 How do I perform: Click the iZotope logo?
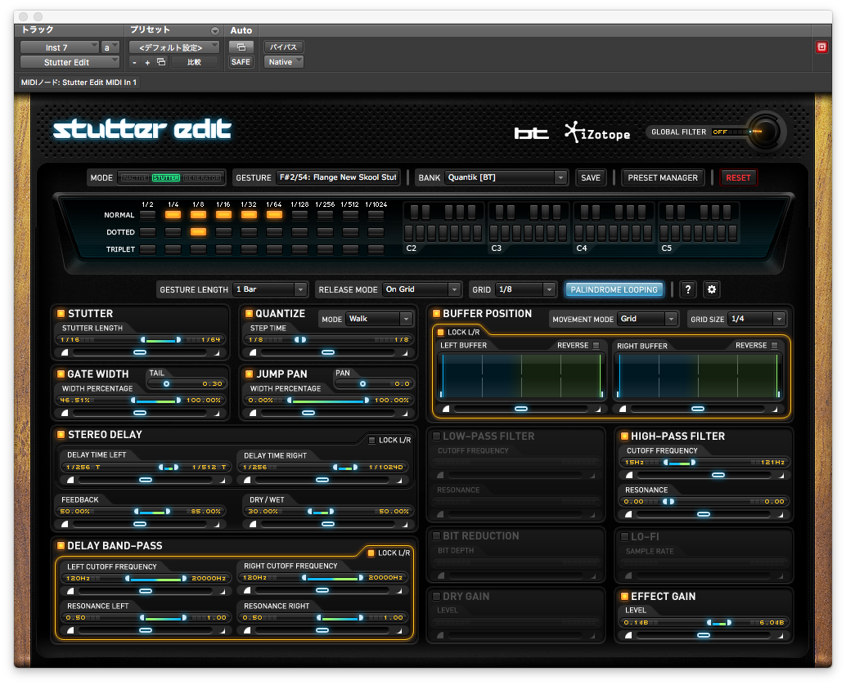pyautogui.click(x=597, y=132)
